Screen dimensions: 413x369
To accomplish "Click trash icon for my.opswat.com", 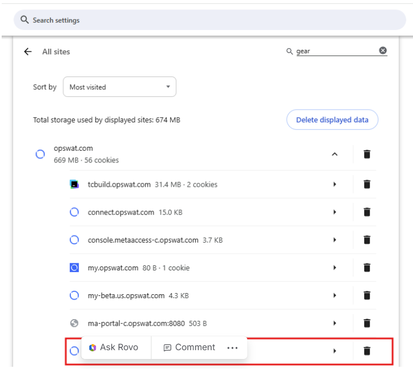I will [366, 268].
